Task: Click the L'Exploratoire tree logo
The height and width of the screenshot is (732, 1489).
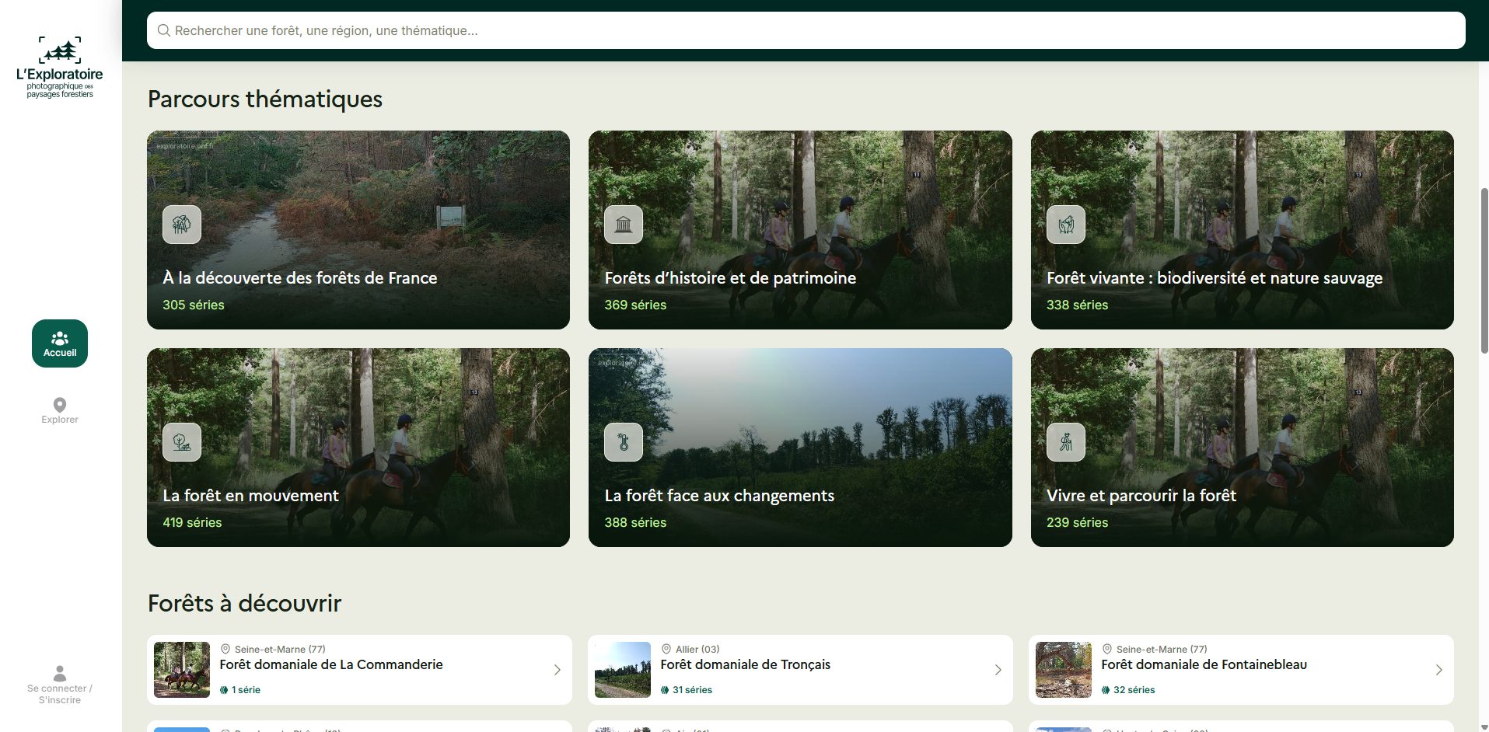Action: tap(60, 51)
